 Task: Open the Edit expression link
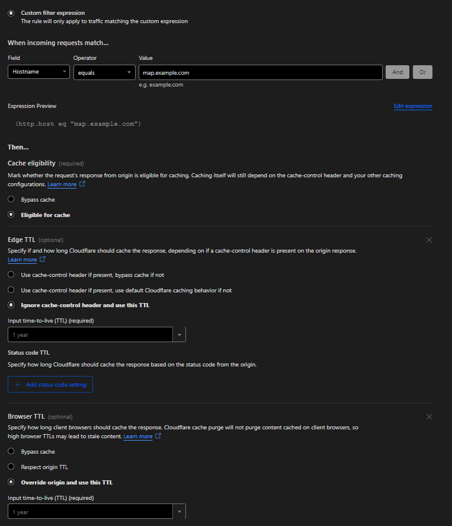click(413, 106)
